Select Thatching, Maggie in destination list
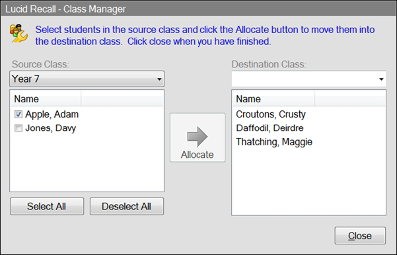Viewport: 397px width, 255px height. (274, 142)
